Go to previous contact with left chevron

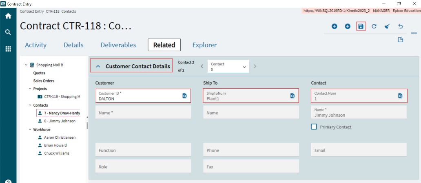coord(202,66)
